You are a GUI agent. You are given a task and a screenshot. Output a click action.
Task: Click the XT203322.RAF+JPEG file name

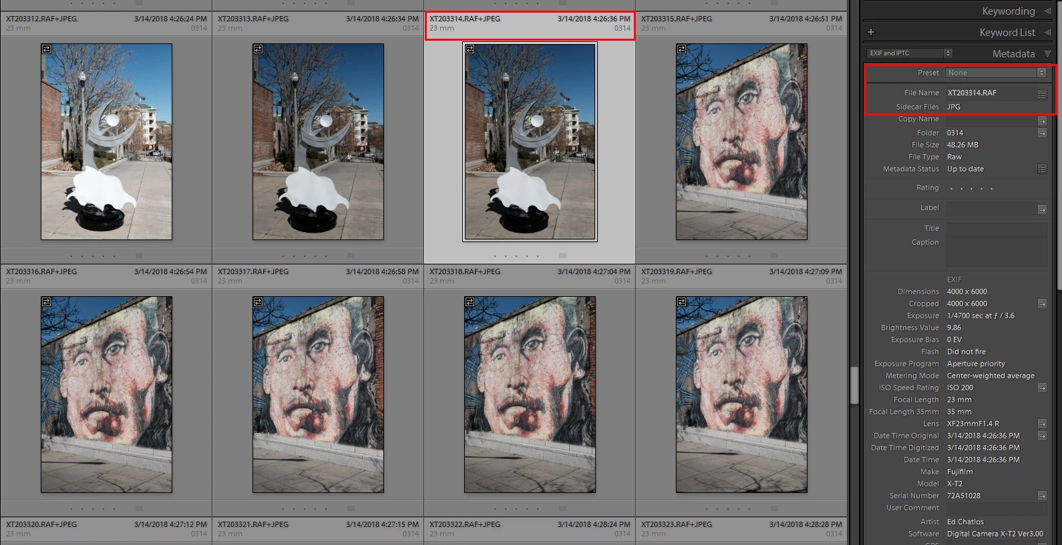[x=465, y=524]
